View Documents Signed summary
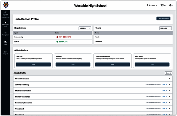177x116 pixels. pyautogui.click(x=113, y=64)
